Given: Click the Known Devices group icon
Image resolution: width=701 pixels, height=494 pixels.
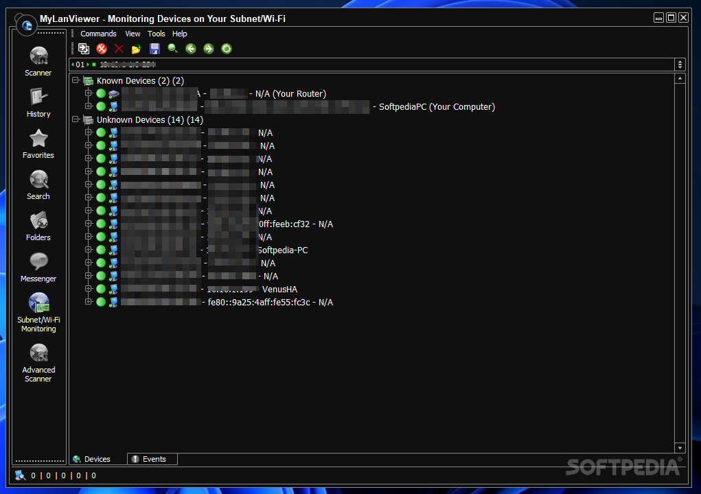Looking at the screenshot, I should pos(89,81).
